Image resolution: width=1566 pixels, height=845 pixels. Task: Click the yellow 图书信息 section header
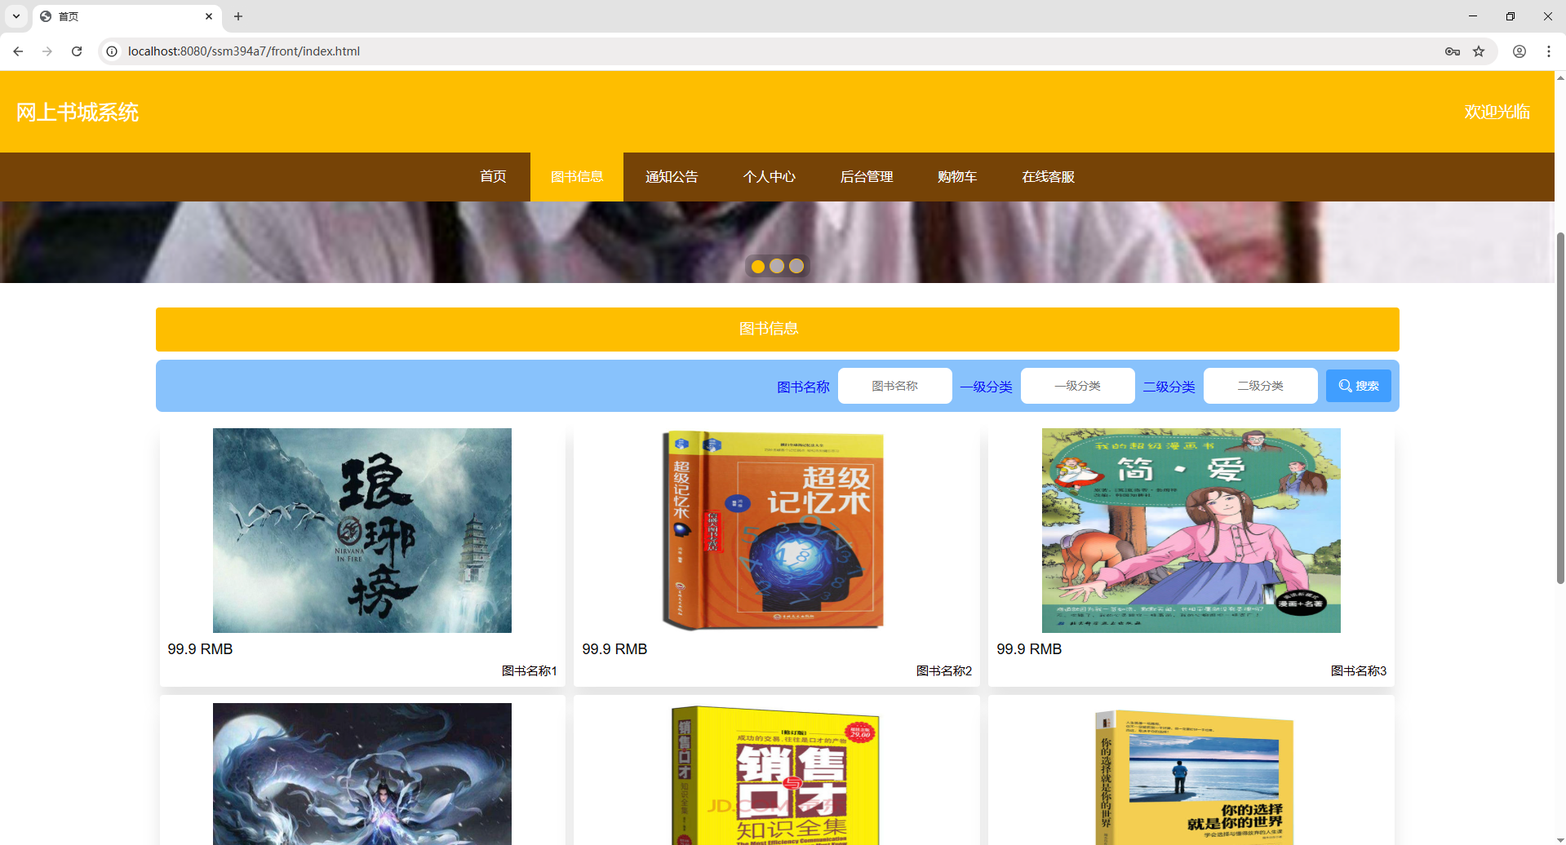pyautogui.click(x=778, y=329)
